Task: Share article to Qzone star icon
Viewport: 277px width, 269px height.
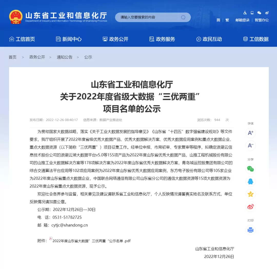Action: tap(251, 194)
